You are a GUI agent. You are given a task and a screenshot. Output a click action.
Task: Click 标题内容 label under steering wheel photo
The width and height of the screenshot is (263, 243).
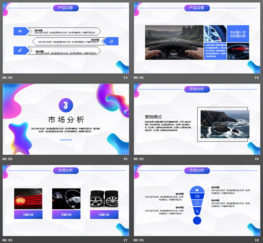pyautogui.click(x=66, y=214)
